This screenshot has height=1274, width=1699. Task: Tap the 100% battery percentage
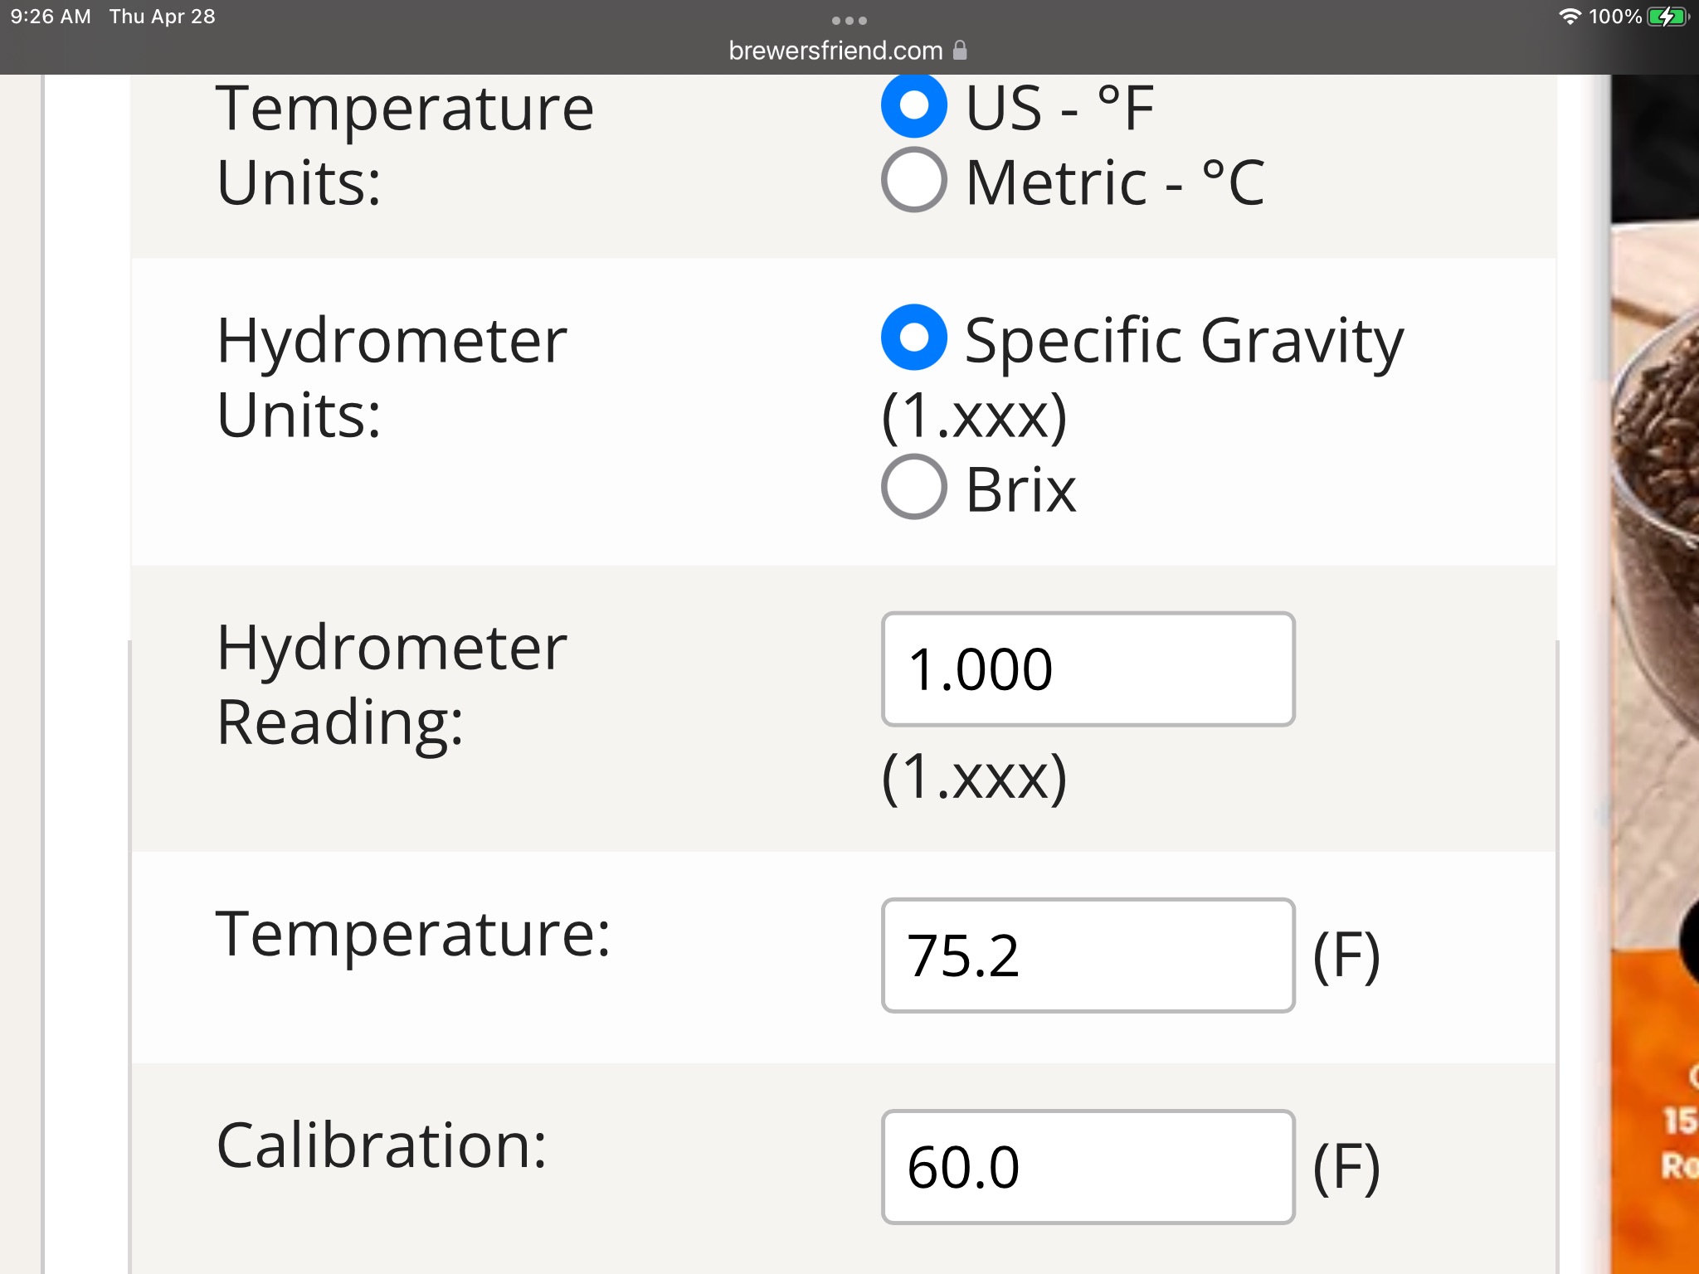click(1615, 17)
